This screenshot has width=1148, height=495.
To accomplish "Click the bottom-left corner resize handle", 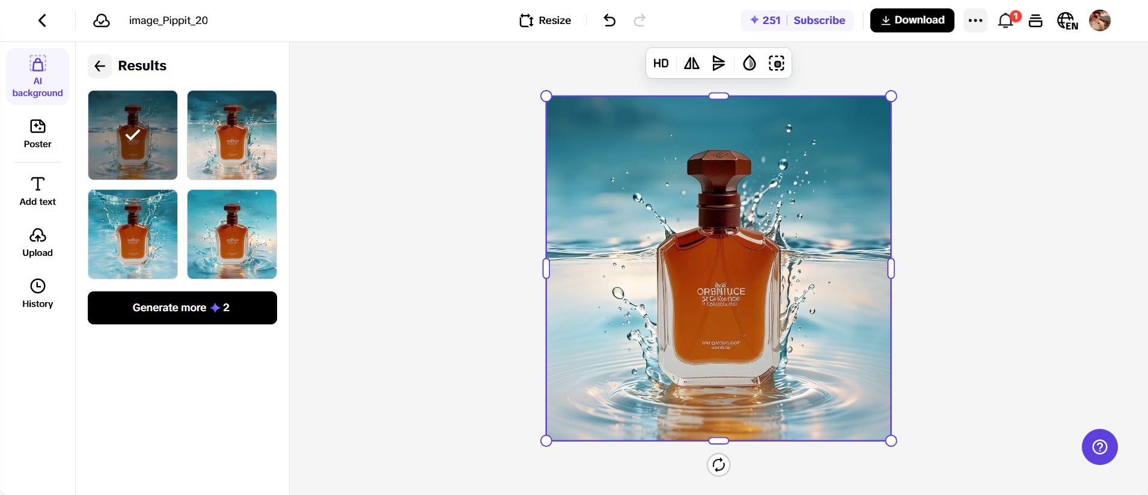I will (x=546, y=441).
